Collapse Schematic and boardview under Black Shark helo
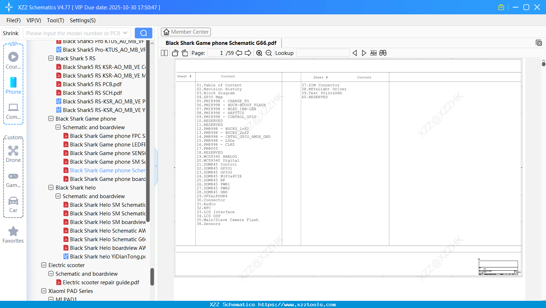 pyautogui.click(x=58, y=196)
